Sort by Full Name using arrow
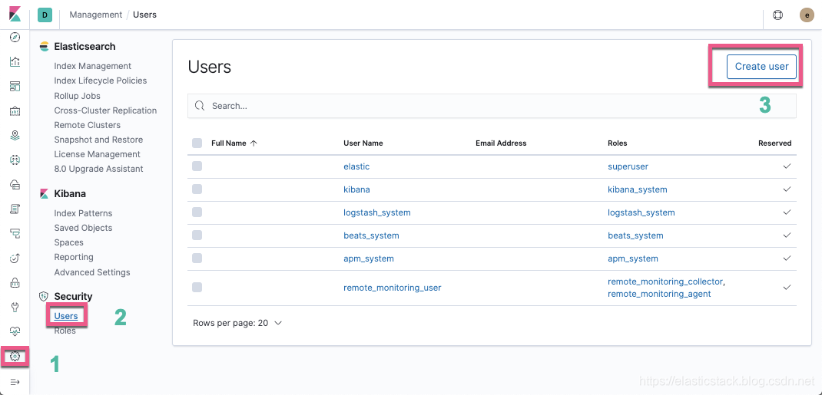The height and width of the screenshot is (395, 822). click(x=254, y=143)
